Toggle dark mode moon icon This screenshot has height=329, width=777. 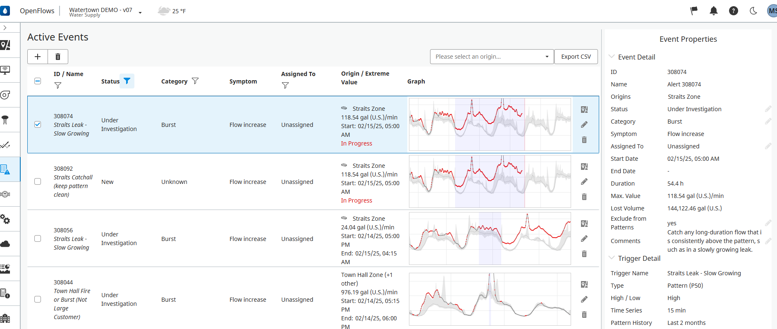click(753, 11)
